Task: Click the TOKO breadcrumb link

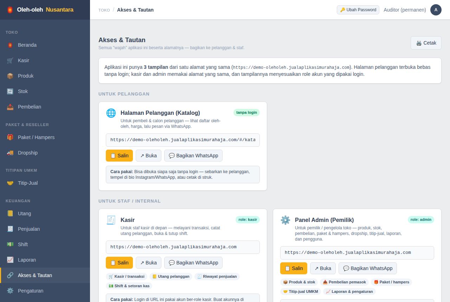Action: pos(104,10)
